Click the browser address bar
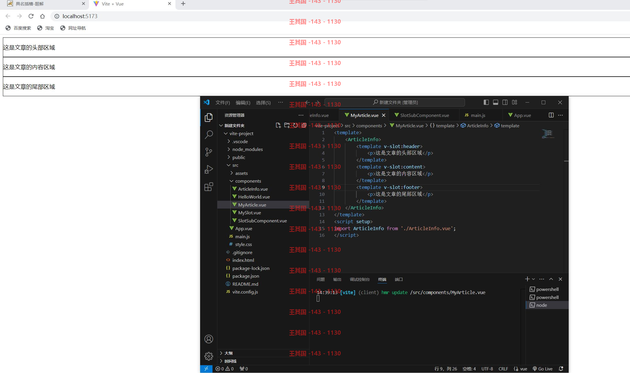The image size is (630, 373). pos(340,16)
